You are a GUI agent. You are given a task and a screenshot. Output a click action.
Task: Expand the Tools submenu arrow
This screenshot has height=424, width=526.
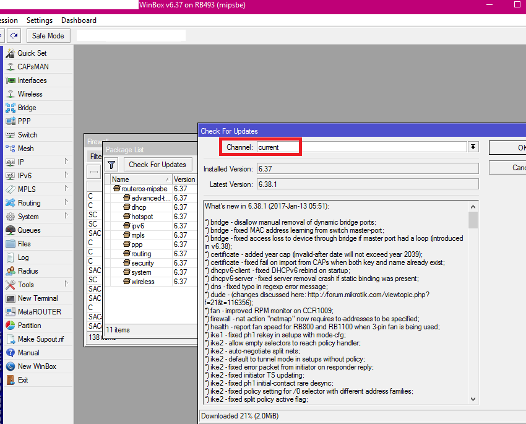pos(66,284)
